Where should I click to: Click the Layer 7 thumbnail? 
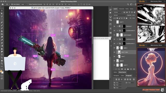pos(119,56)
